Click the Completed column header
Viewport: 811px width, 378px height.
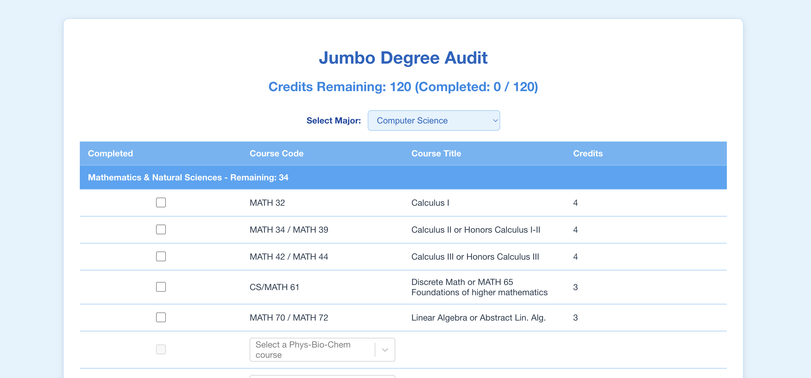(x=110, y=153)
